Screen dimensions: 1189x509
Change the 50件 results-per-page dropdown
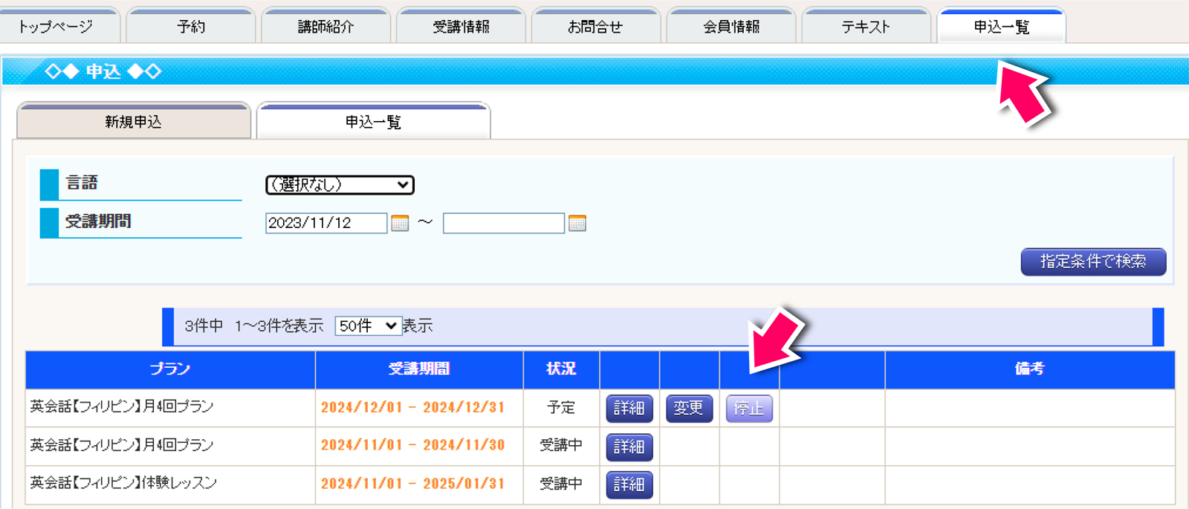[368, 325]
